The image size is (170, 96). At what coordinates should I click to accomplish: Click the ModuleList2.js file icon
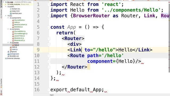13,40
